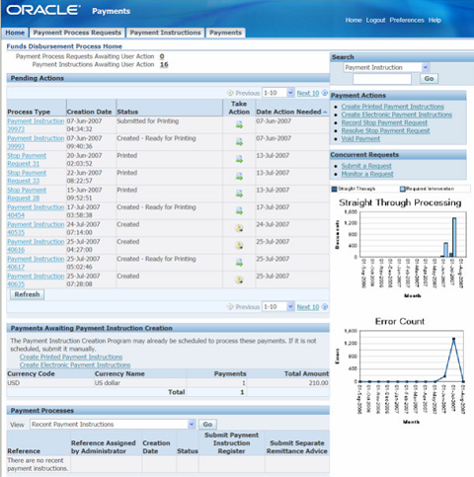The width and height of the screenshot is (474, 477).
Task: Take action icon for Stop Payment Request 31
Action: (x=239, y=159)
